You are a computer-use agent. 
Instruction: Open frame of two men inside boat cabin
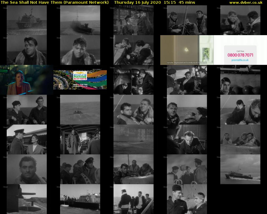(x=133, y=80)
